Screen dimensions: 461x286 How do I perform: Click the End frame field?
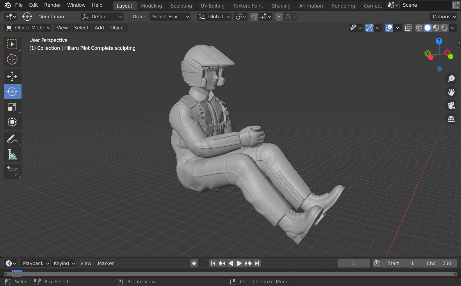click(439, 263)
